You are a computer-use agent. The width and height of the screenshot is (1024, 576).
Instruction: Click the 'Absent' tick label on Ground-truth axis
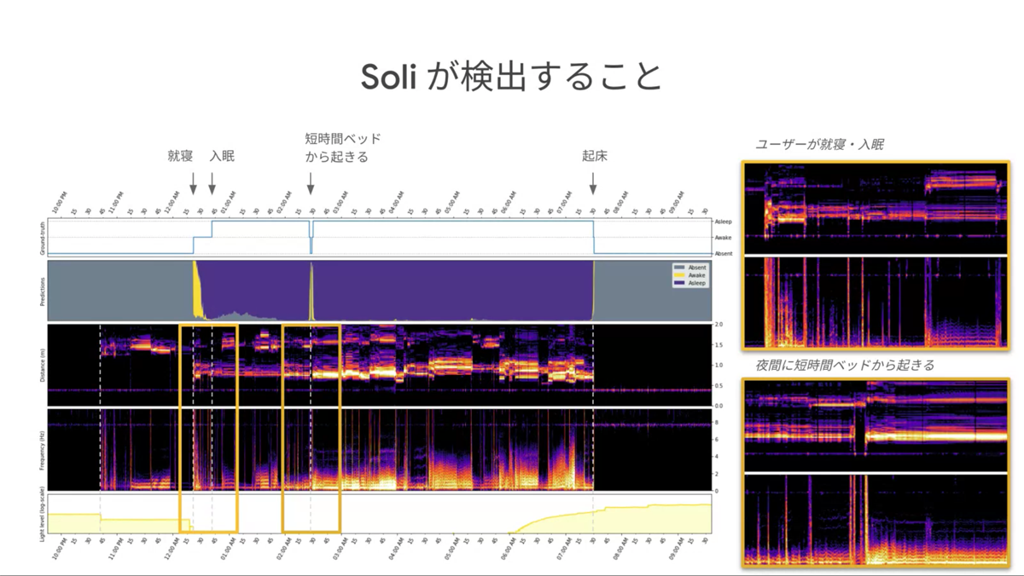pyautogui.click(x=722, y=254)
